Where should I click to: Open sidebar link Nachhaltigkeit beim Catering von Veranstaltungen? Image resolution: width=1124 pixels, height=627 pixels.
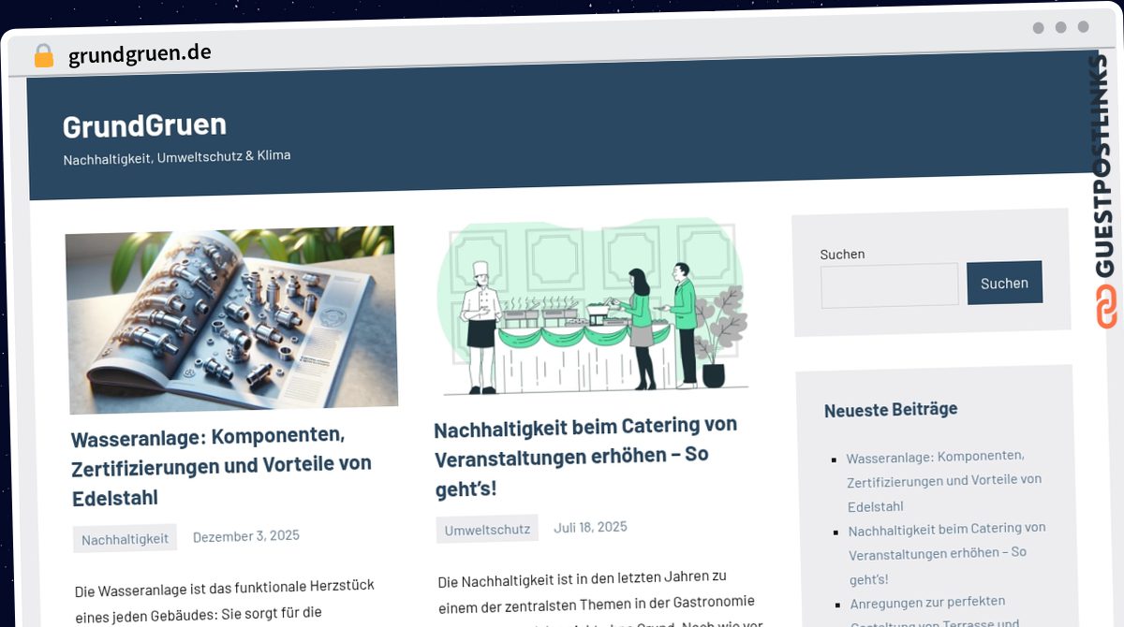(x=947, y=554)
